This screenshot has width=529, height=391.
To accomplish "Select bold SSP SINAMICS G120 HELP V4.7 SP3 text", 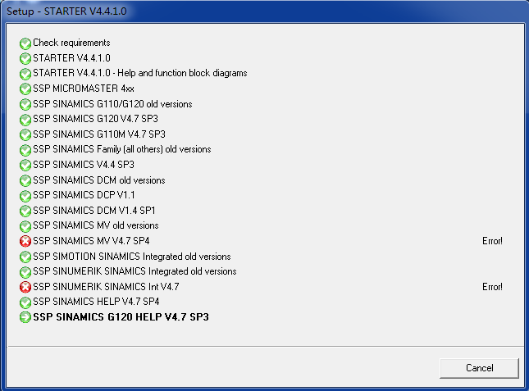I will tap(121, 317).
